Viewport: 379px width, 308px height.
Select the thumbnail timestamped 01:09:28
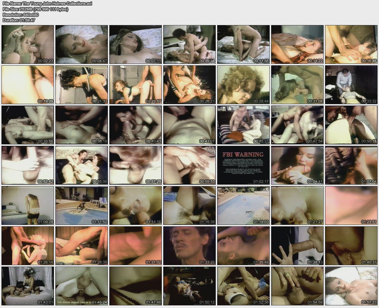pos(28,205)
